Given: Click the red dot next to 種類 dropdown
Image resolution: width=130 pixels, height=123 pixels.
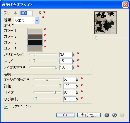Looking at the screenshot, I should click(x=43, y=17).
